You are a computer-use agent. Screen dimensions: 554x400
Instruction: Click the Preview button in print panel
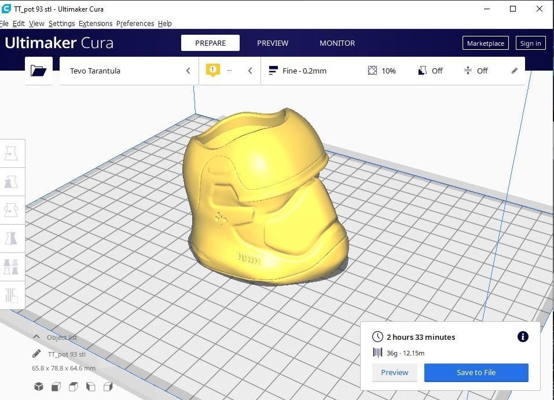[394, 372]
